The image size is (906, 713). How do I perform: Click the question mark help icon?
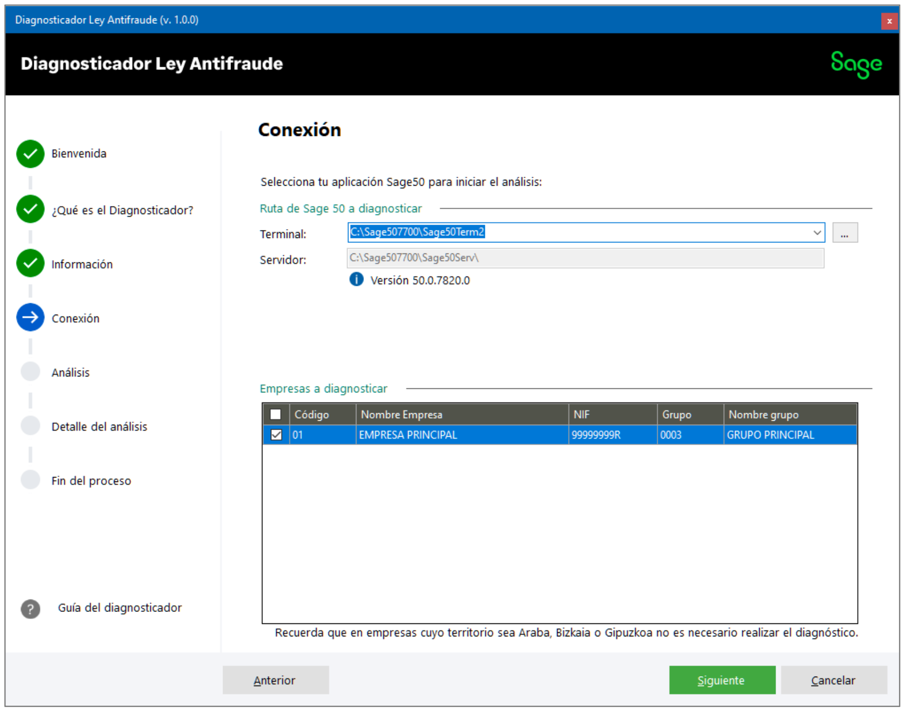[x=30, y=608]
